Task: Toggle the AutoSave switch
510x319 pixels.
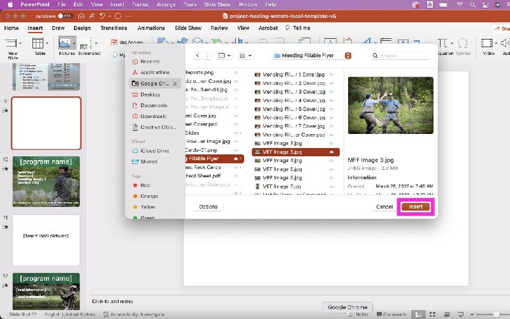Action: (x=64, y=16)
